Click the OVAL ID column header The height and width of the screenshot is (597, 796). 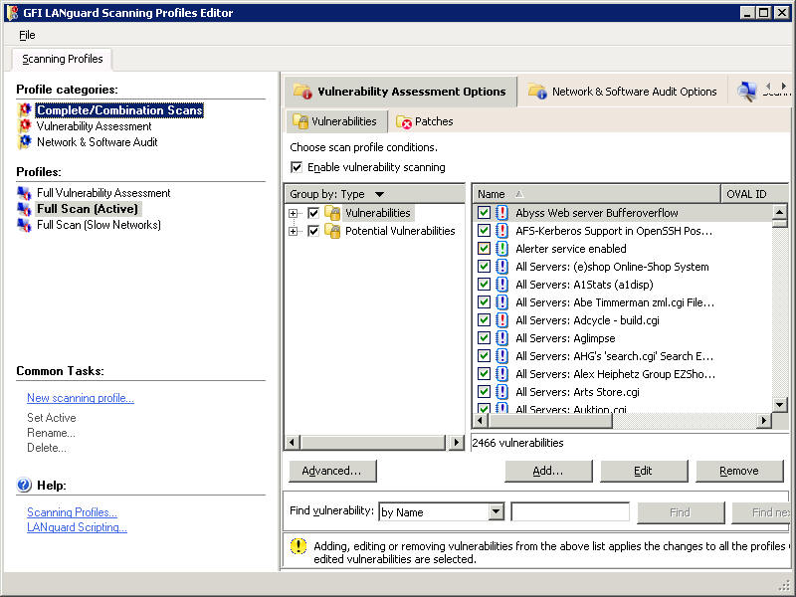(x=754, y=194)
